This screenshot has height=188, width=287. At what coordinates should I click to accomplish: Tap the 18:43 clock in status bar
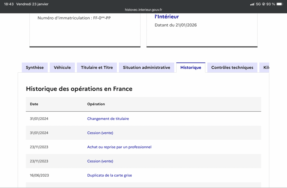[9, 4]
